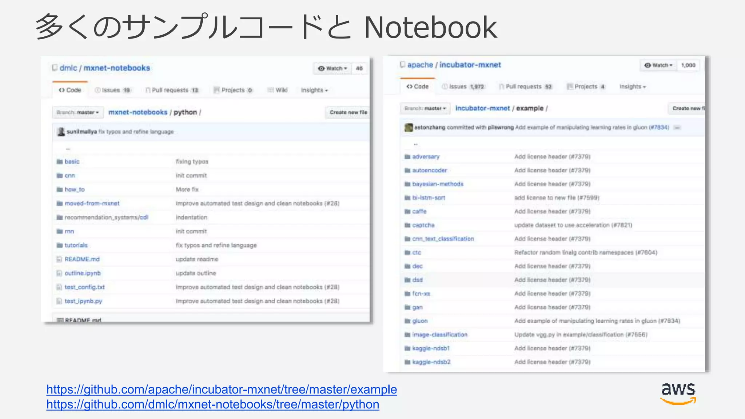Click repo icon beside dmlc / mxnet-notebooks
Viewport: 745px width, 419px height.
pos(55,68)
